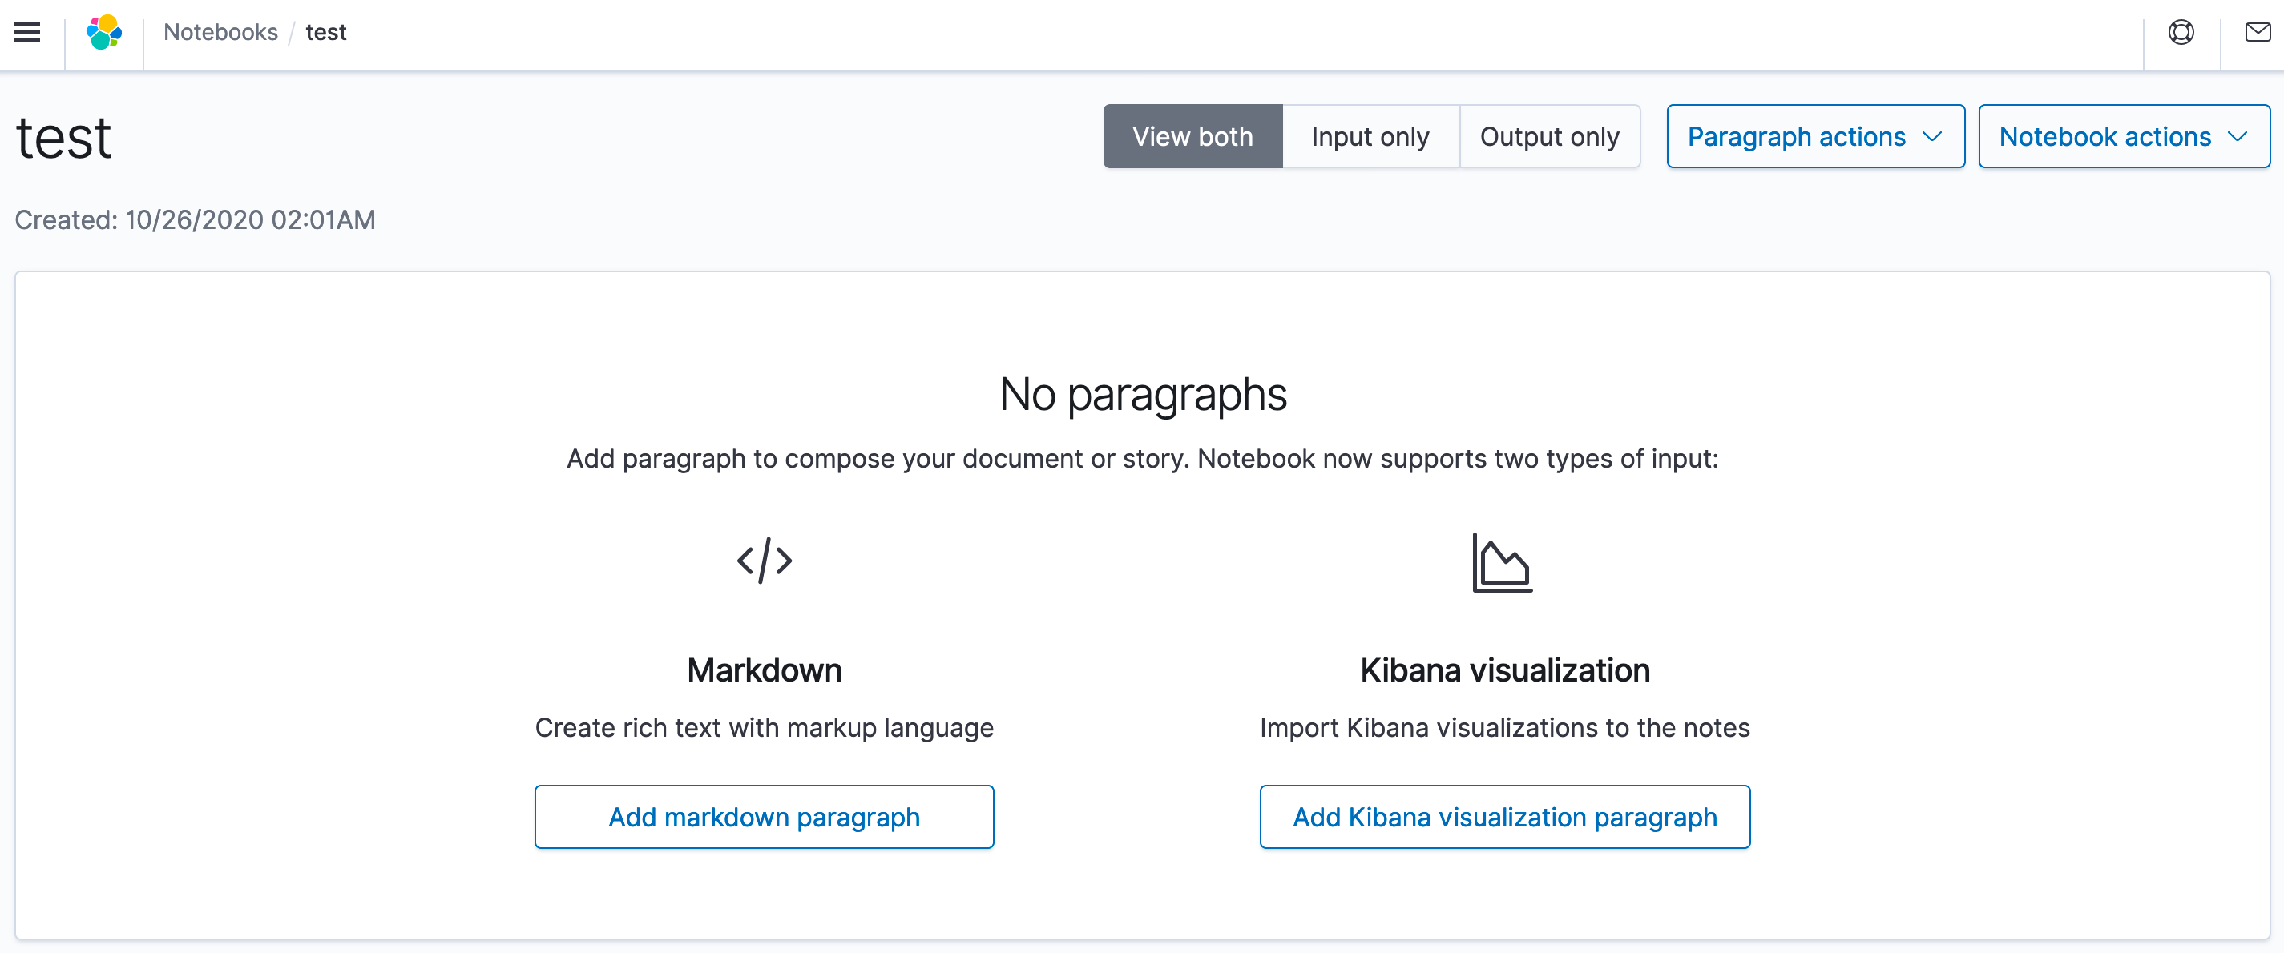Open the help lifebuoy icon

[x=2181, y=33]
